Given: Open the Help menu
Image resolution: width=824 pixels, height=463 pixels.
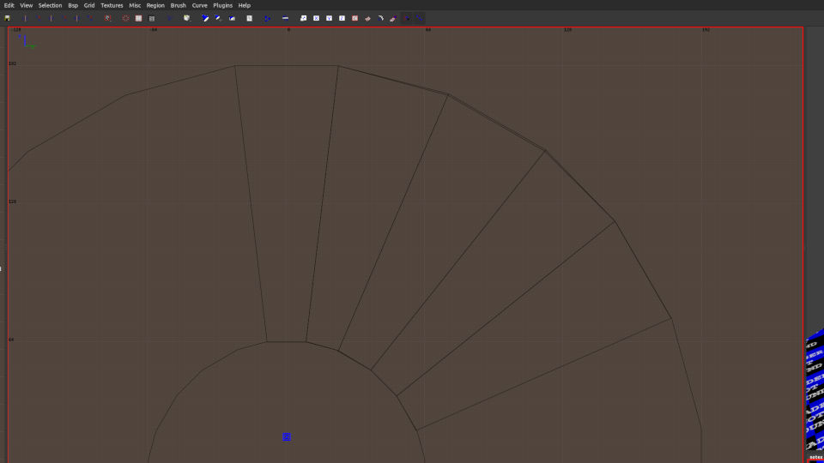Looking at the screenshot, I should 245,5.
